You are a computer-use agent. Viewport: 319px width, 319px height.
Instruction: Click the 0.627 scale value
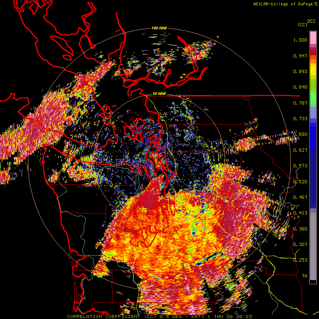(300, 150)
